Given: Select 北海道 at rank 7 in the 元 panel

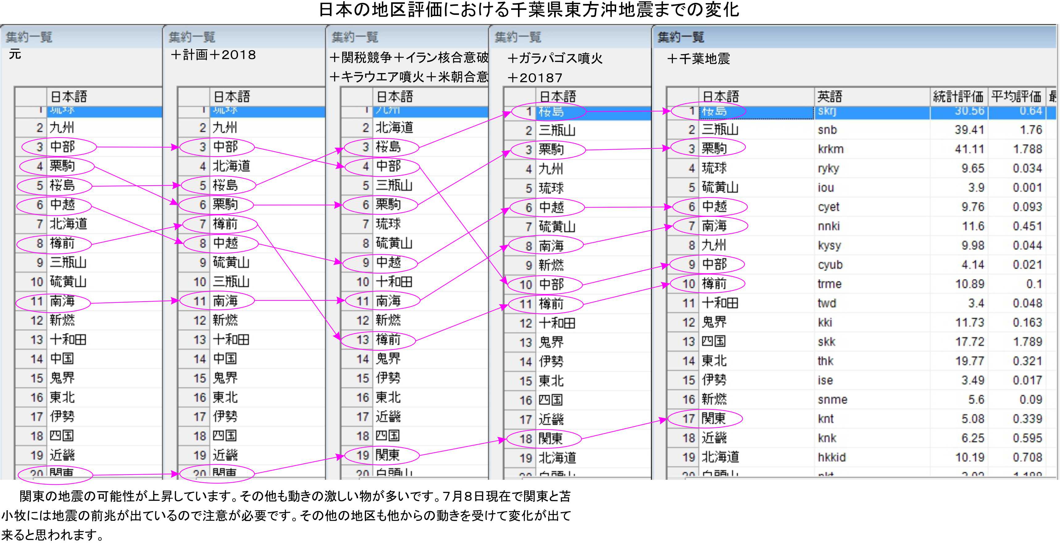Looking at the screenshot, I should (x=68, y=224).
